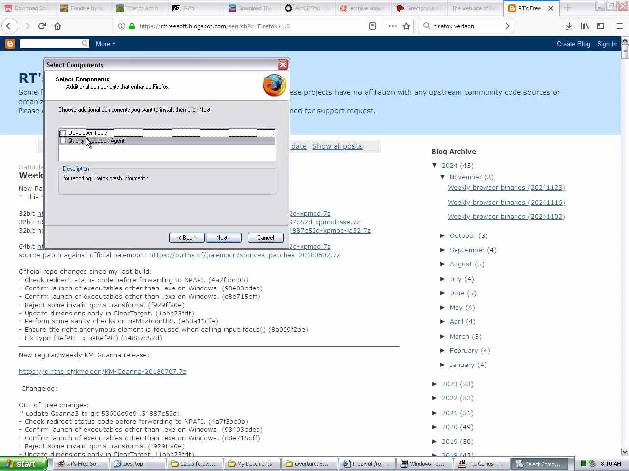Click the orange Blogger logo icon

point(10,44)
